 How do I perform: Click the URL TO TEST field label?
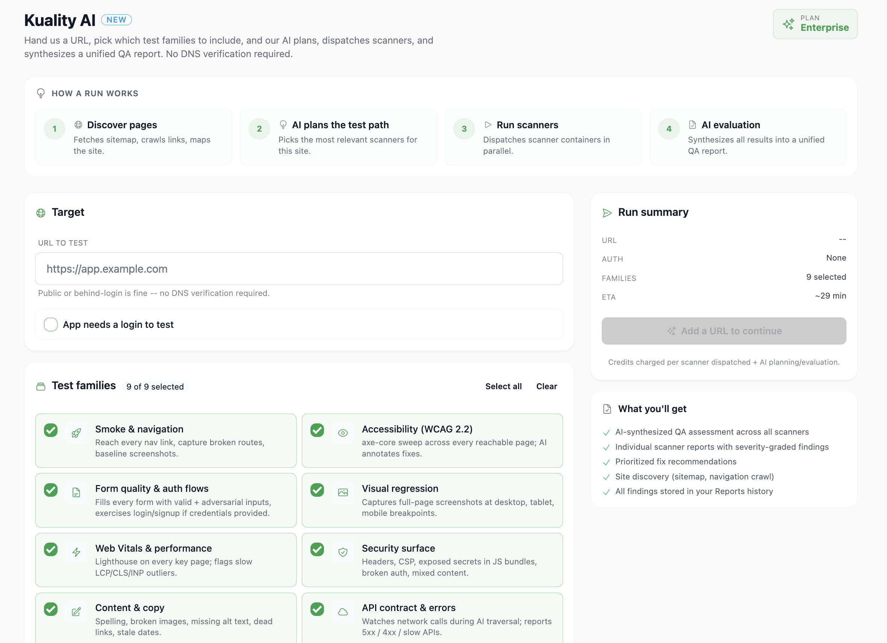click(63, 243)
